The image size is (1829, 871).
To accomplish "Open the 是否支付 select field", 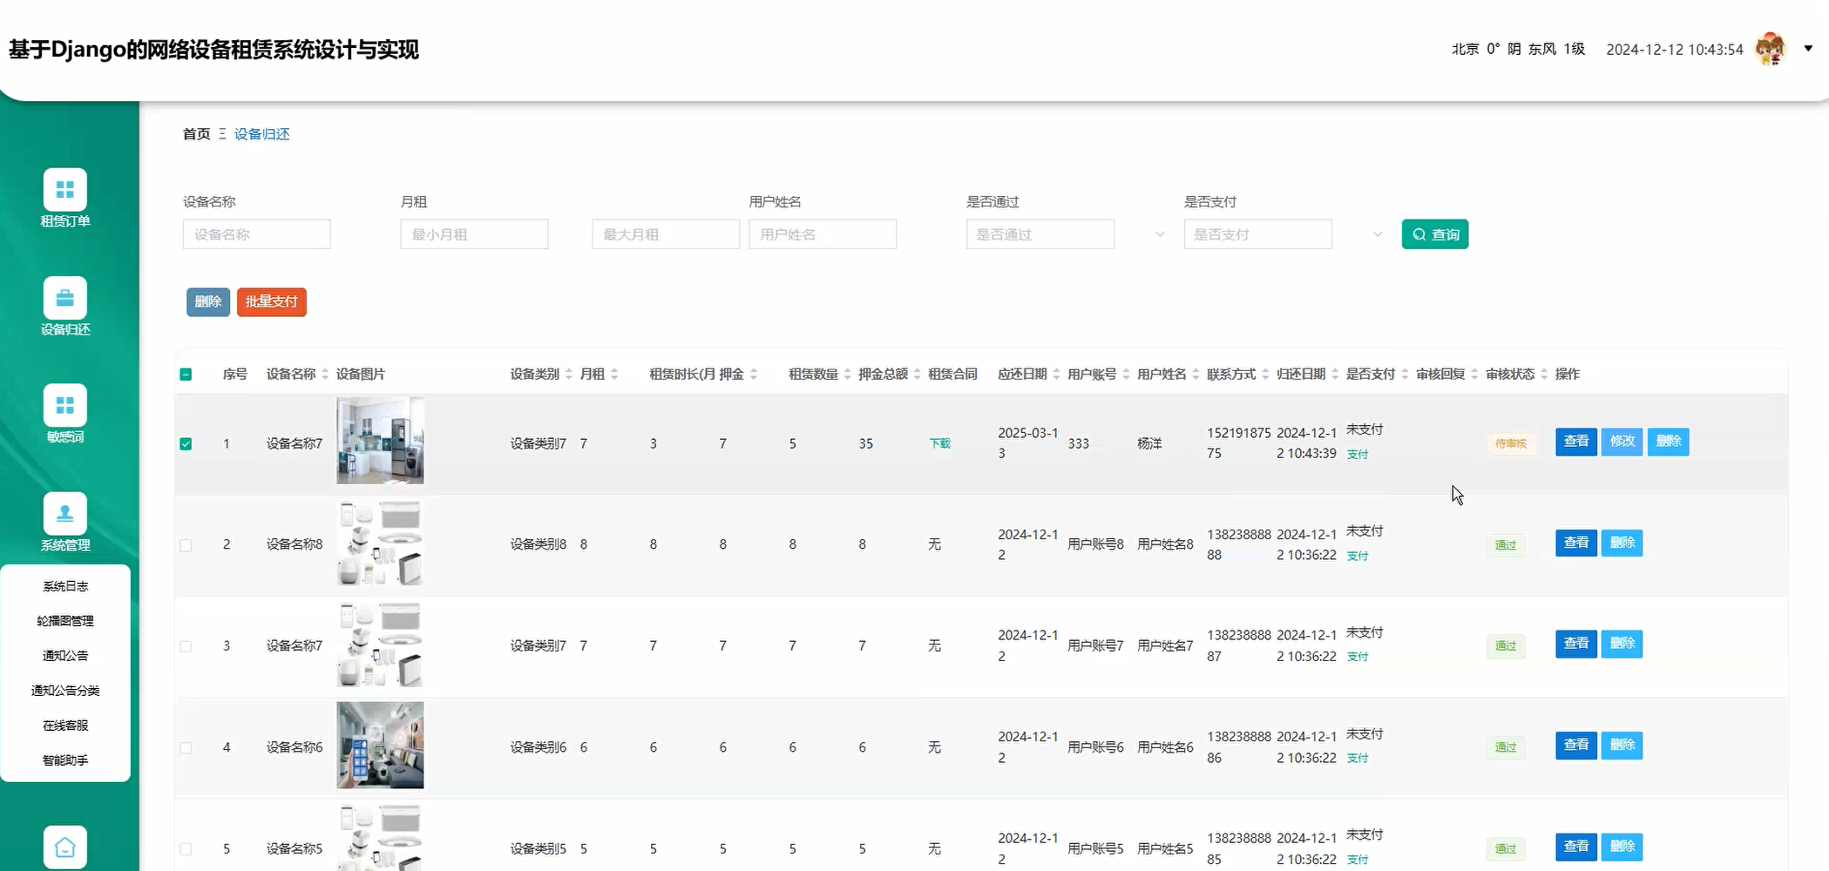I will pos(1258,234).
